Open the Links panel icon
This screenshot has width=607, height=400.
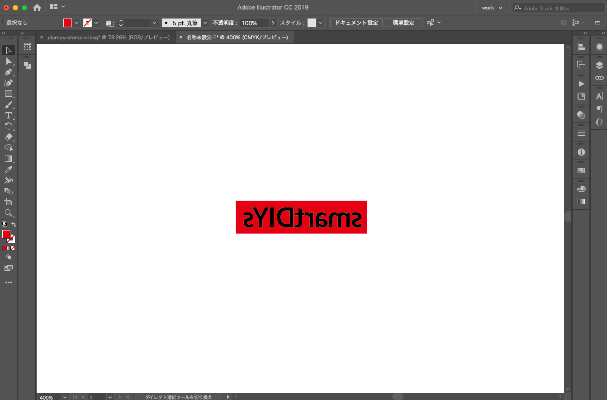599,78
